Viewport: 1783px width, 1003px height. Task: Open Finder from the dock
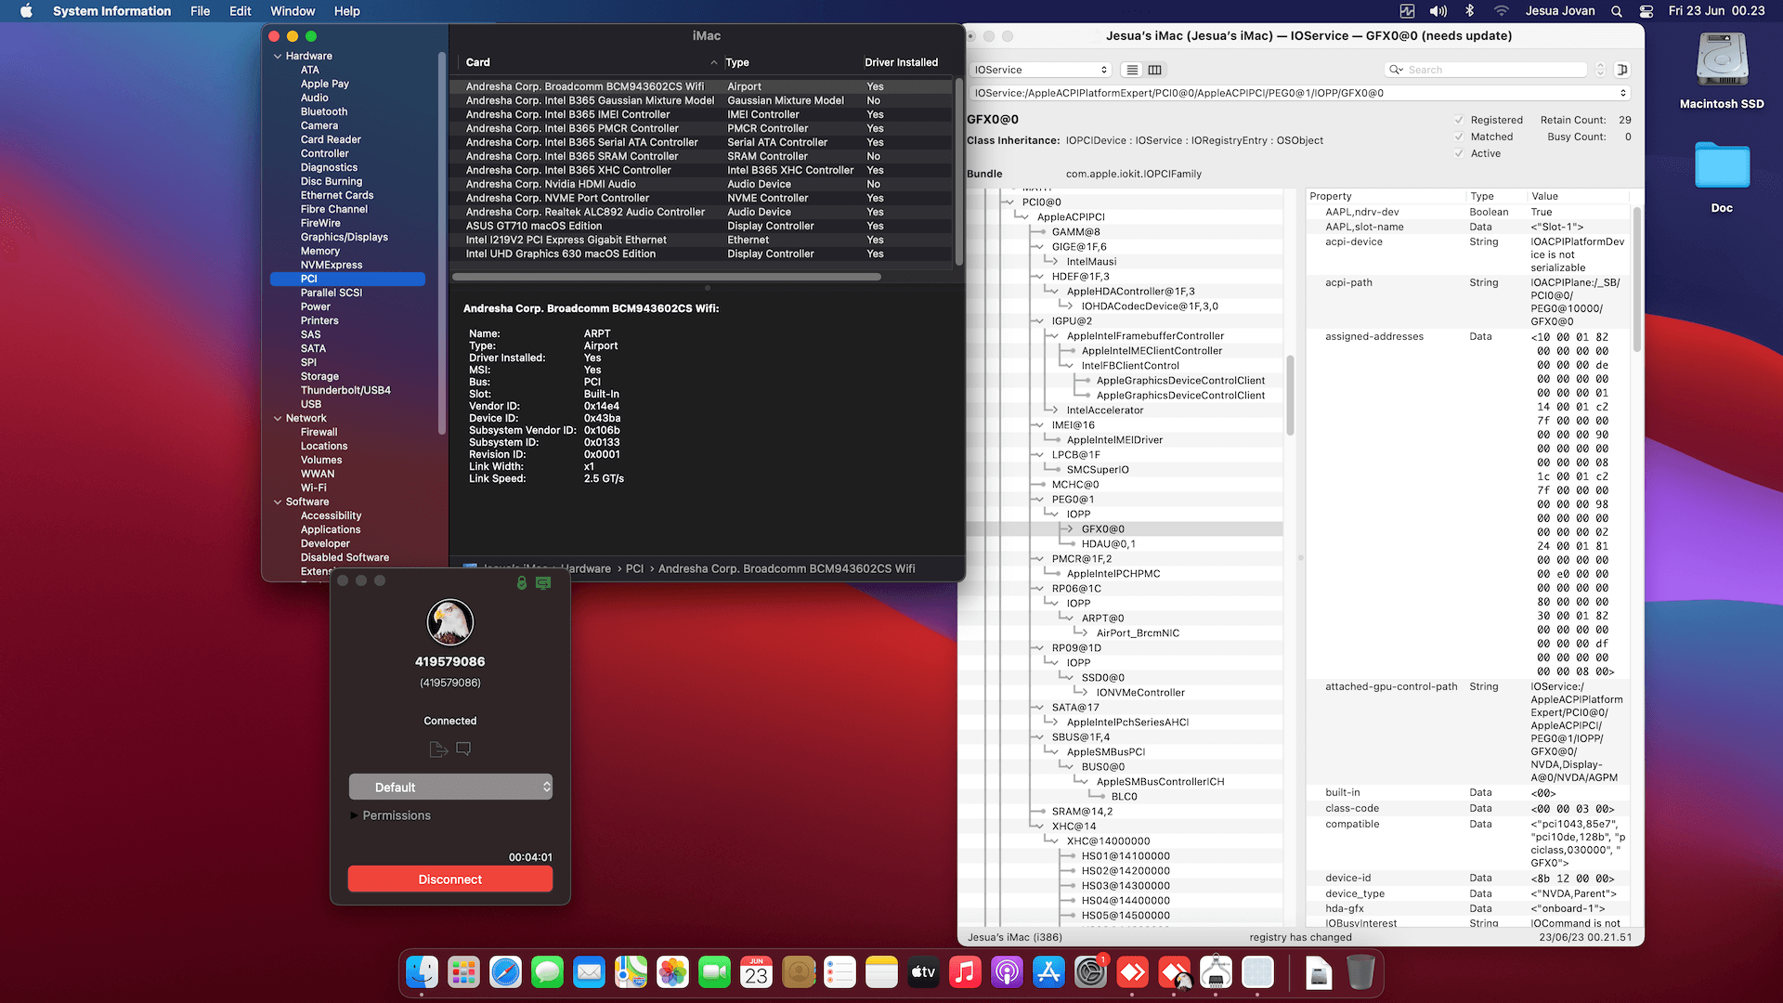point(423,972)
